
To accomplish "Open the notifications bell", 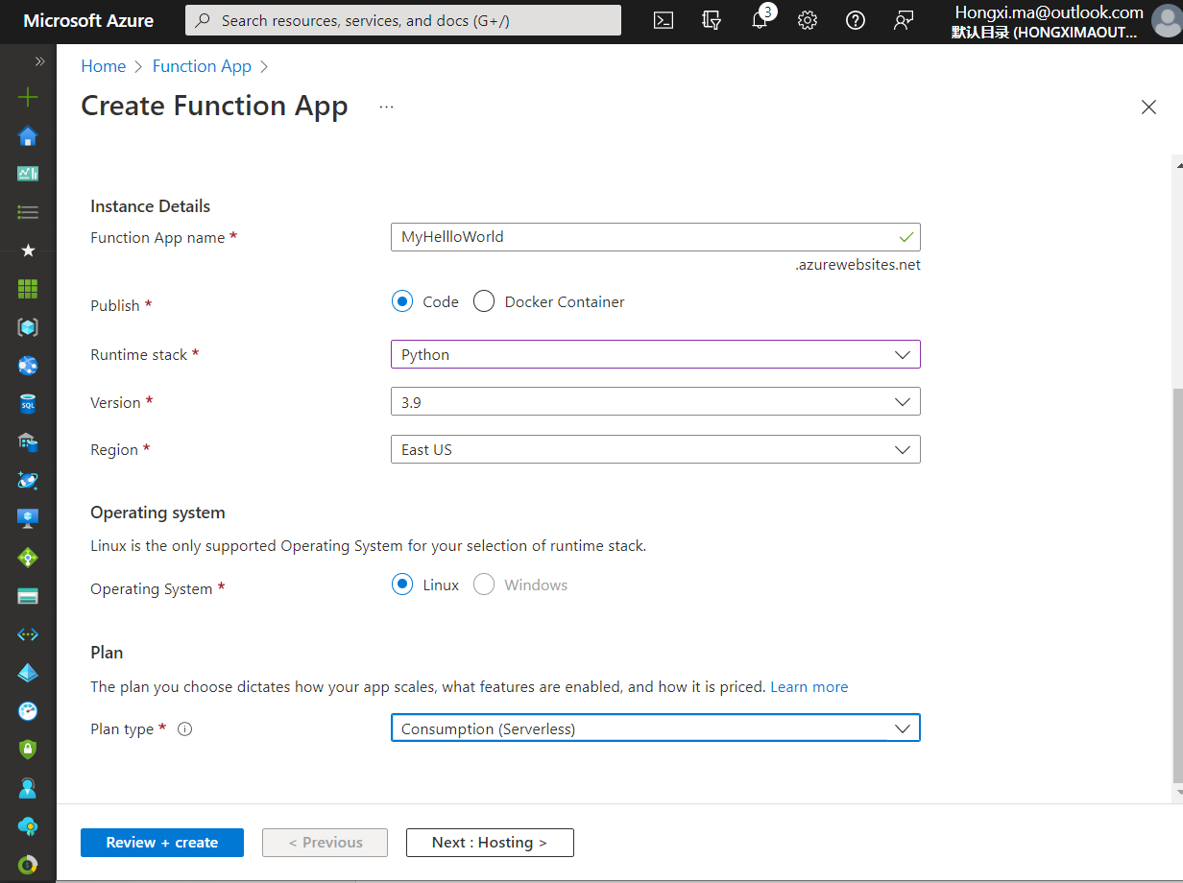I will coord(760,20).
